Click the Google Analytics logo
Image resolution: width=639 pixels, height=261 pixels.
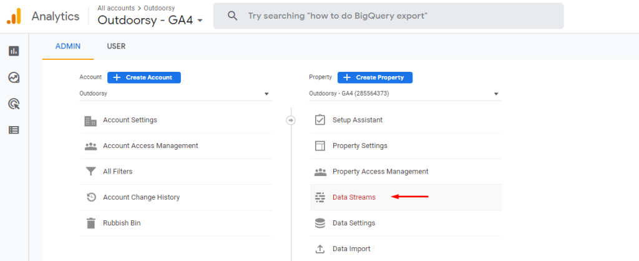coord(14,16)
